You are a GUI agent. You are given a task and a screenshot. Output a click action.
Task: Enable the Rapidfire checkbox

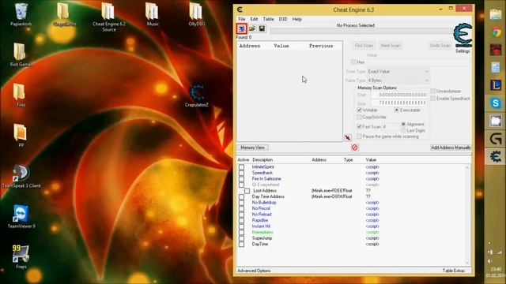pyautogui.click(x=241, y=220)
